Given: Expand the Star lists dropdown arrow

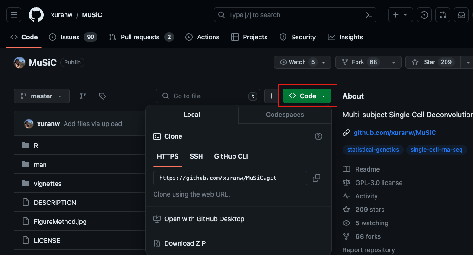Looking at the screenshot, I should [467, 62].
